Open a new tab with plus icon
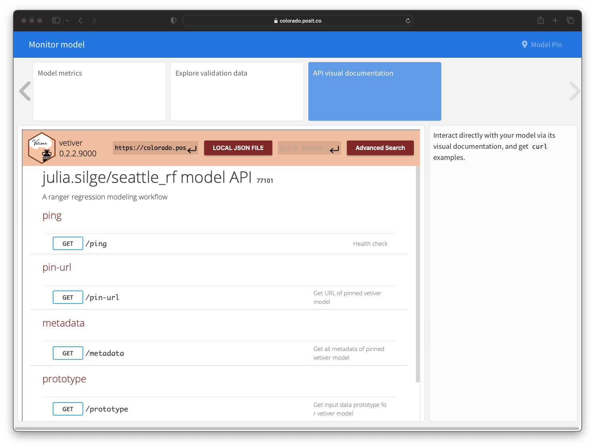The height and width of the screenshot is (448, 595). pyautogui.click(x=555, y=21)
